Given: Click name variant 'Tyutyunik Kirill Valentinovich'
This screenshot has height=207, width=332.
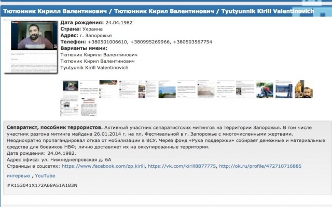Looking at the screenshot, I should pos(94,68).
